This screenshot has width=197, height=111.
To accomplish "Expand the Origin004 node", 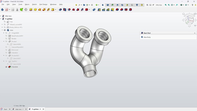I will (x=4, y=33).
